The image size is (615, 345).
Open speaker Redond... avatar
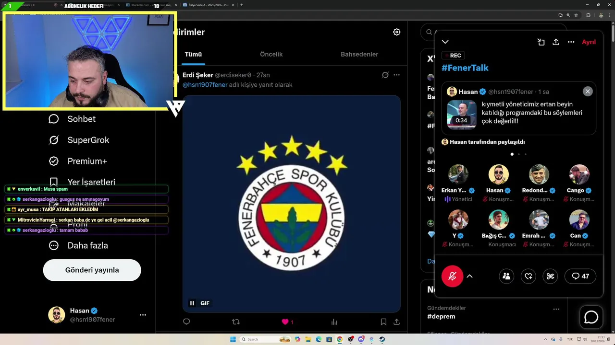[x=539, y=174]
